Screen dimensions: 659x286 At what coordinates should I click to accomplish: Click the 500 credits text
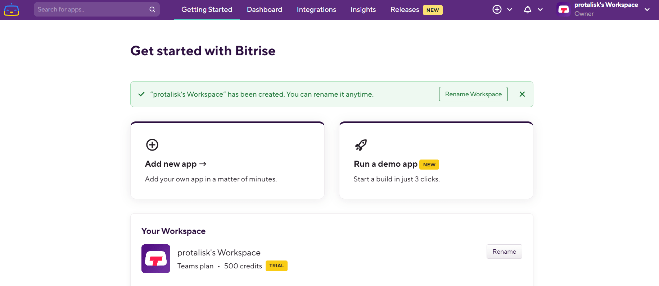point(243,266)
